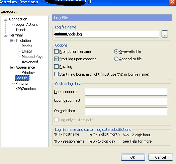
Task: Open Logon Actions category
Action: point(27,24)
